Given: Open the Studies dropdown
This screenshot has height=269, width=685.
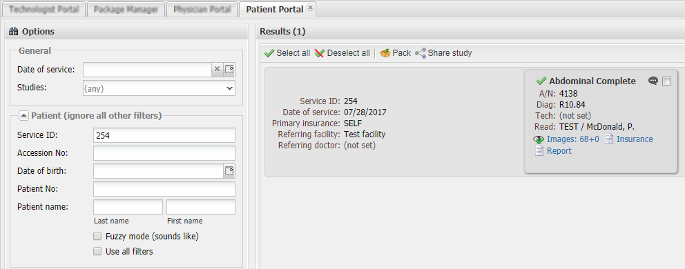Looking at the screenshot, I should (x=159, y=88).
